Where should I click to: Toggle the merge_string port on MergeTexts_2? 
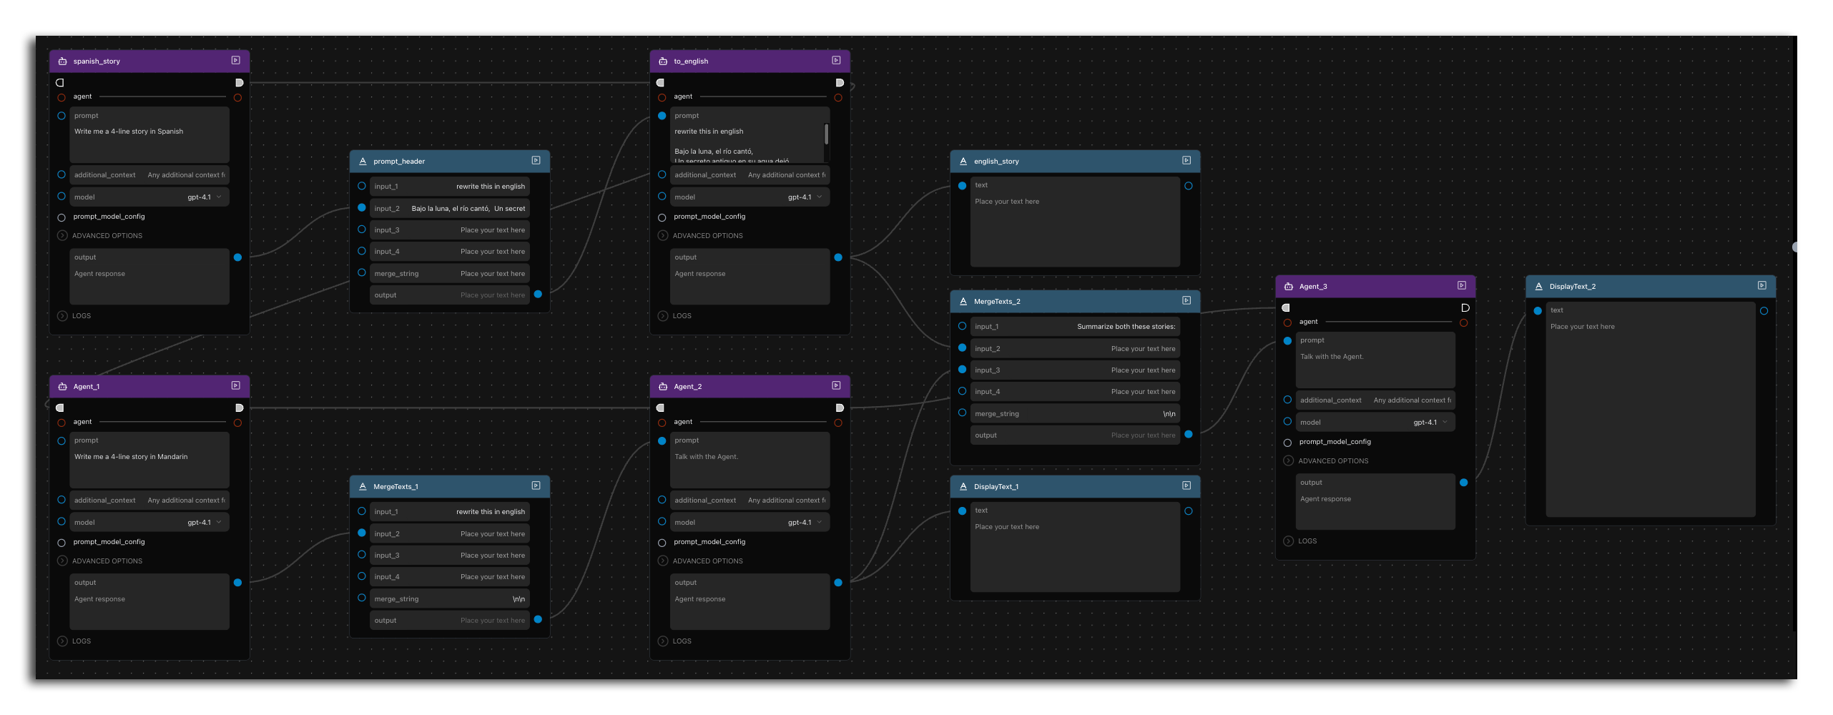(963, 413)
